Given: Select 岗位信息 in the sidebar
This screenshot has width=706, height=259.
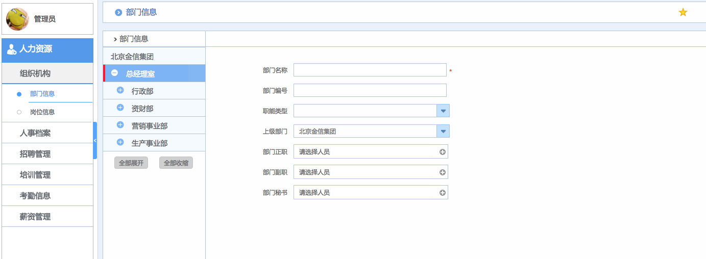Looking at the screenshot, I should click(x=42, y=112).
